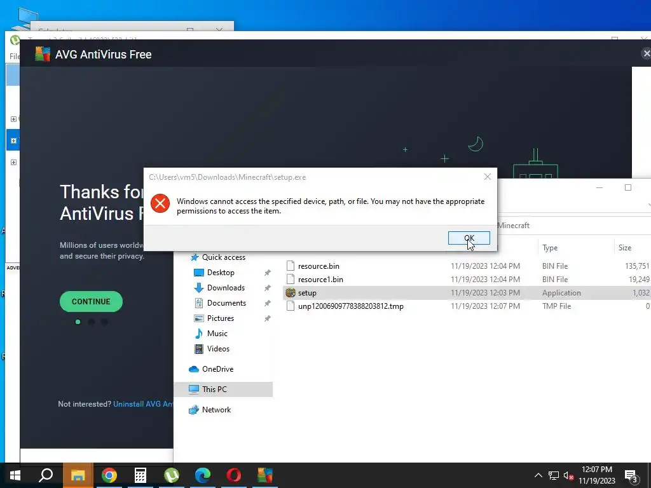Select the resource1.bin file
The height and width of the screenshot is (488, 651).
(x=320, y=280)
